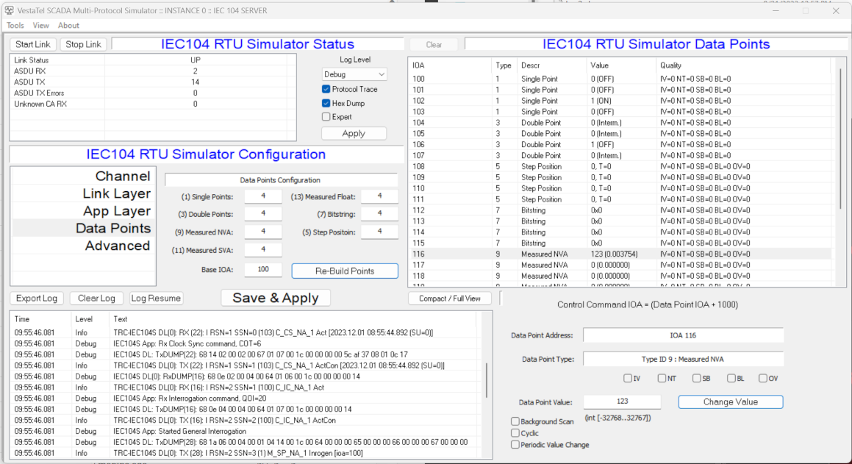Image resolution: width=852 pixels, height=464 pixels.
Task: Click the data points list vertical scrollbar
Action: pos(840,140)
